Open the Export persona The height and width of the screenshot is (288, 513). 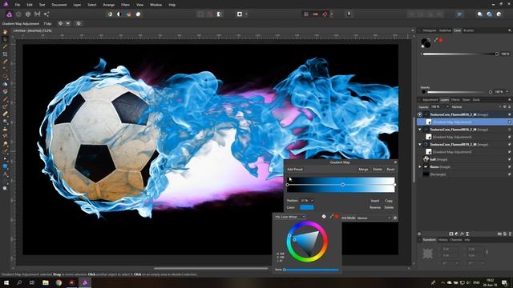(46, 14)
